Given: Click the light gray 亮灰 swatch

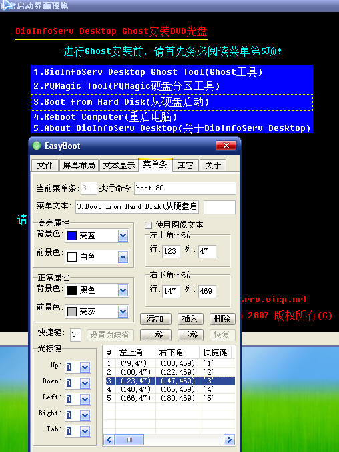Looking at the screenshot, I should pos(71,312).
